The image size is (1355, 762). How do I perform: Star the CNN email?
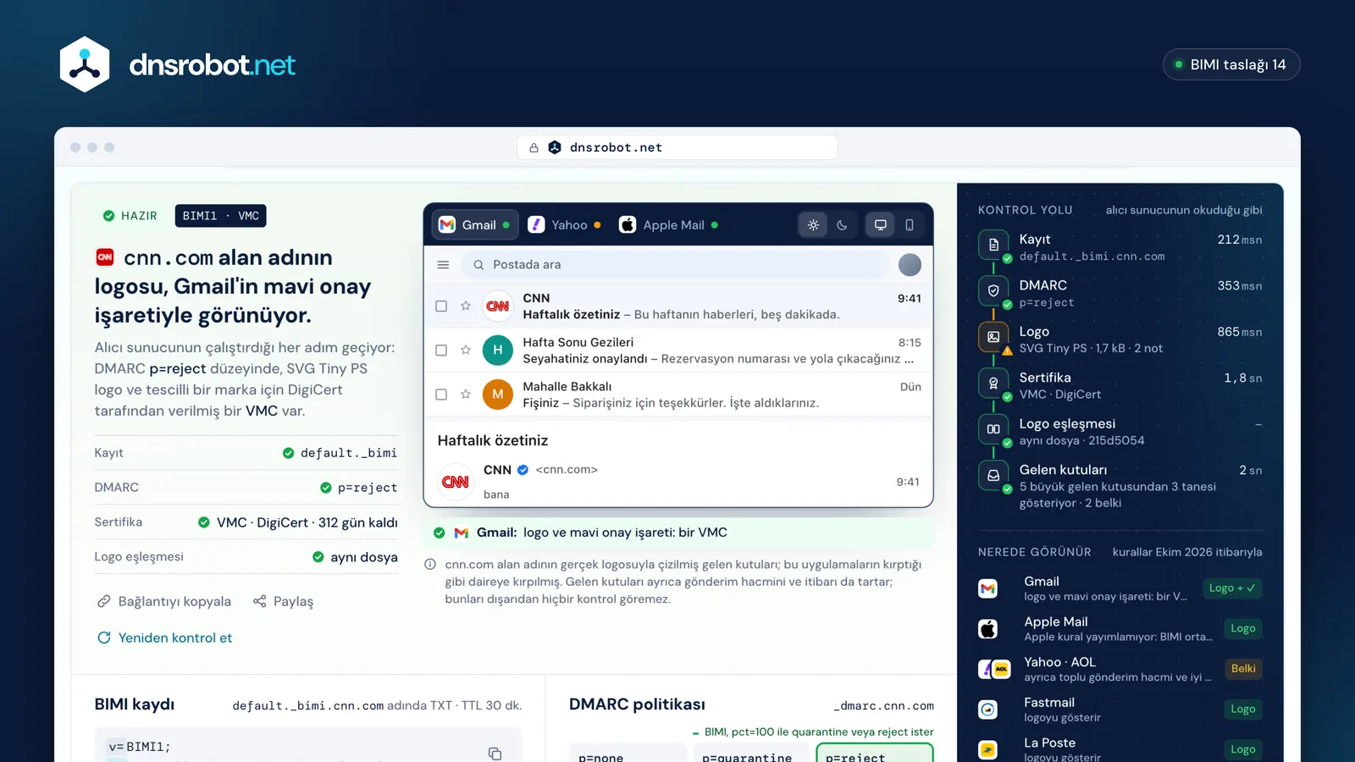coord(466,306)
